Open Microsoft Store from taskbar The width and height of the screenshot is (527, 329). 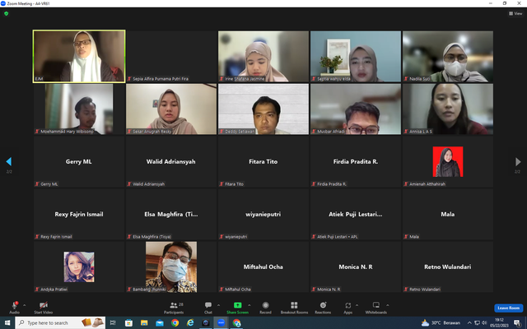click(x=128, y=322)
